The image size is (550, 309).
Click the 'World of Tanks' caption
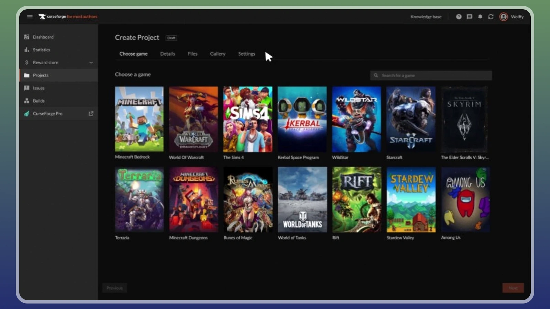[292, 238]
